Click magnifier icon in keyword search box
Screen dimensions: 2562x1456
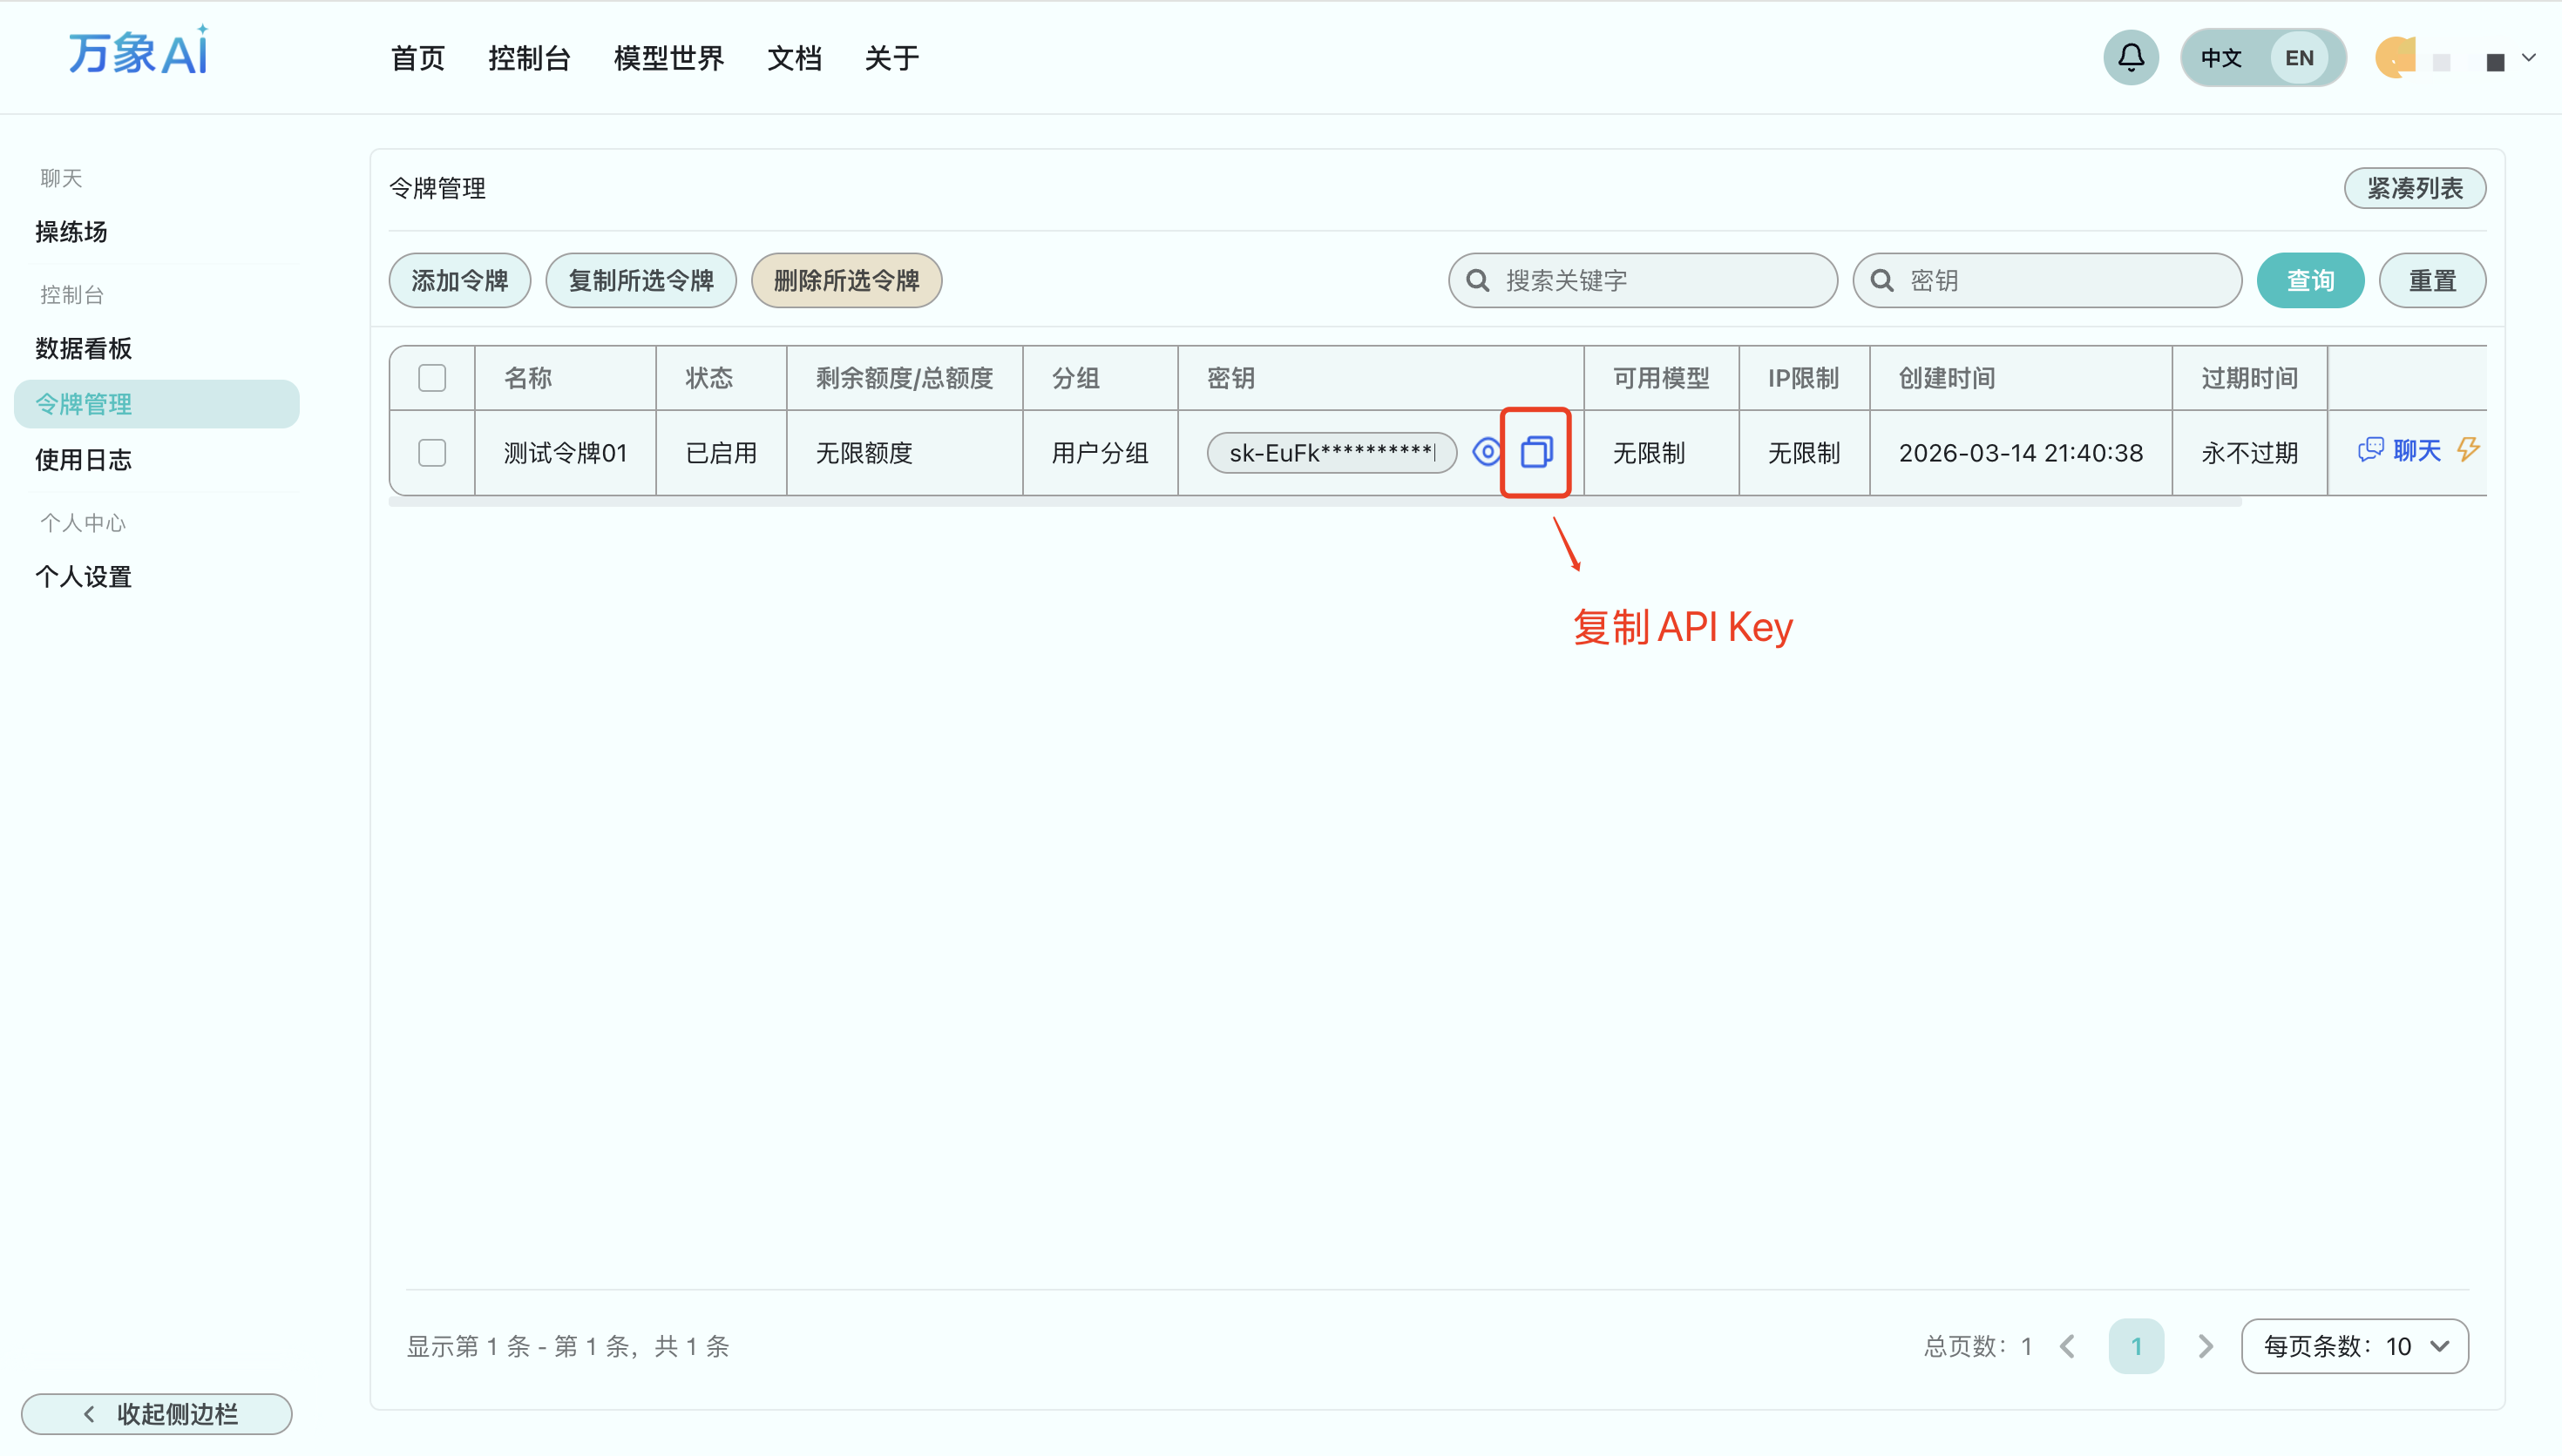pyautogui.click(x=1478, y=281)
